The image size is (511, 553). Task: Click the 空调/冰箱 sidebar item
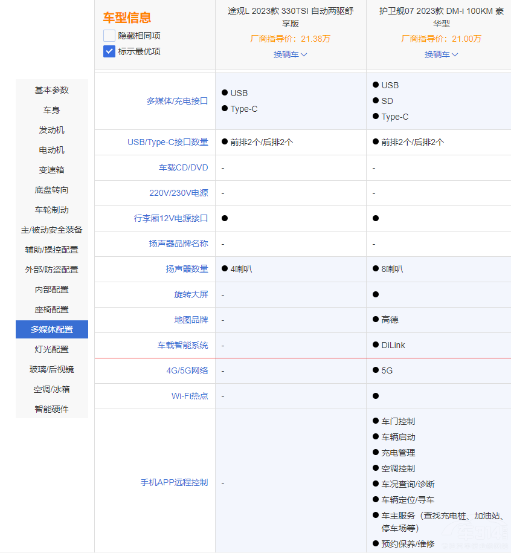(51, 389)
